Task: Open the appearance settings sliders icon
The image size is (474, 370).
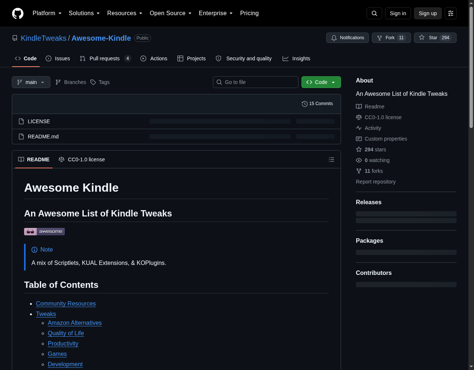Action: click(451, 13)
